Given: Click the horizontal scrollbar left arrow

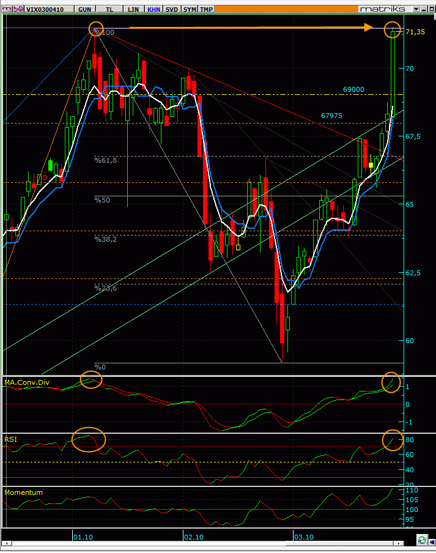Looking at the screenshot, I should coord(6,543).
